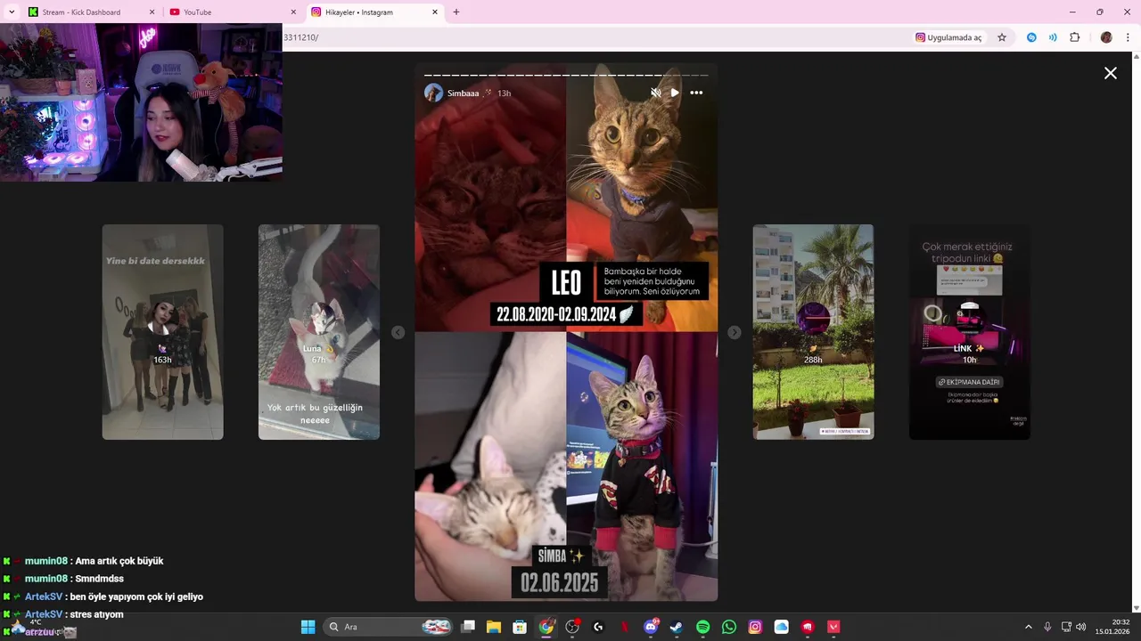Open the blue circular extension icon

[1031, 37]
